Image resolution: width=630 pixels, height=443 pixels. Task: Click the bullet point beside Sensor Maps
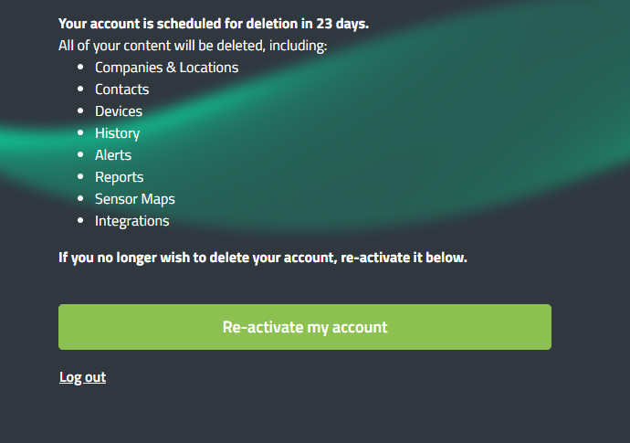80,199
